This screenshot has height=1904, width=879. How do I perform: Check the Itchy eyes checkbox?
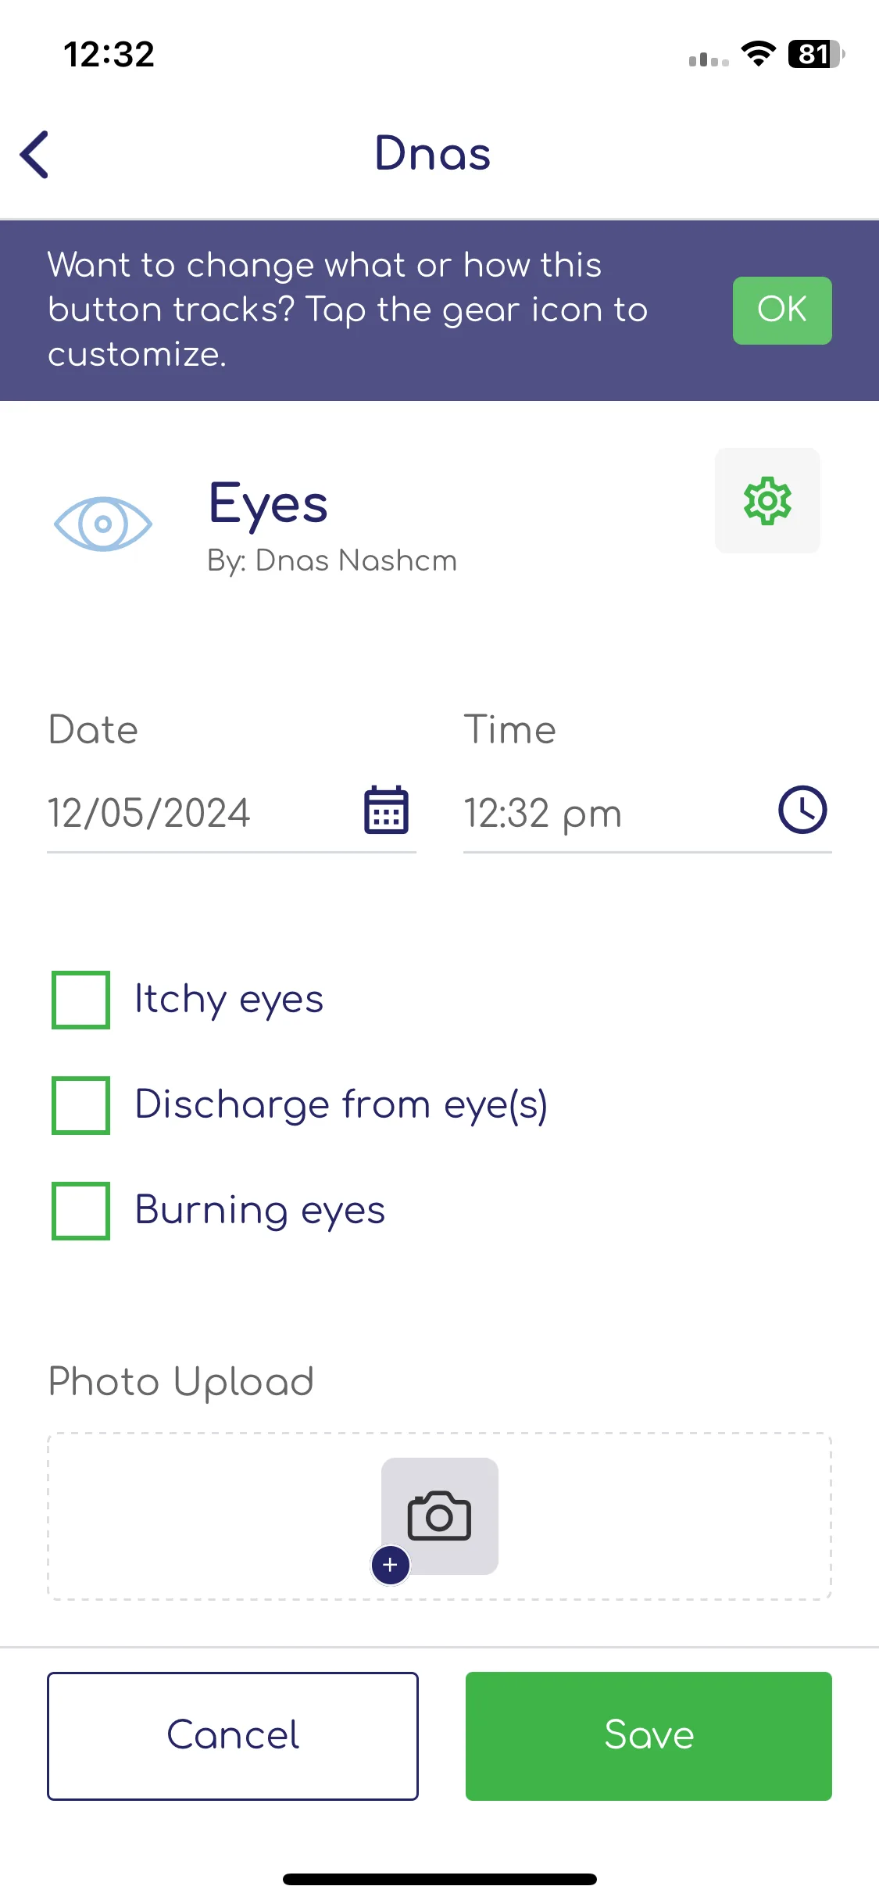point(80,1000)
